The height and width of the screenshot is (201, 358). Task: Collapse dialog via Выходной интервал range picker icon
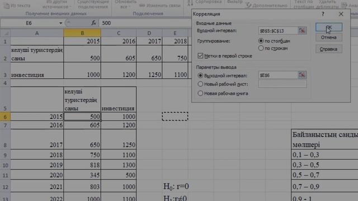[302, 75]
